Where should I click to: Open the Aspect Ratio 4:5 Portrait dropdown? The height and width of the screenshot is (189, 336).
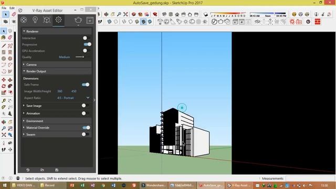click(73, 98)
